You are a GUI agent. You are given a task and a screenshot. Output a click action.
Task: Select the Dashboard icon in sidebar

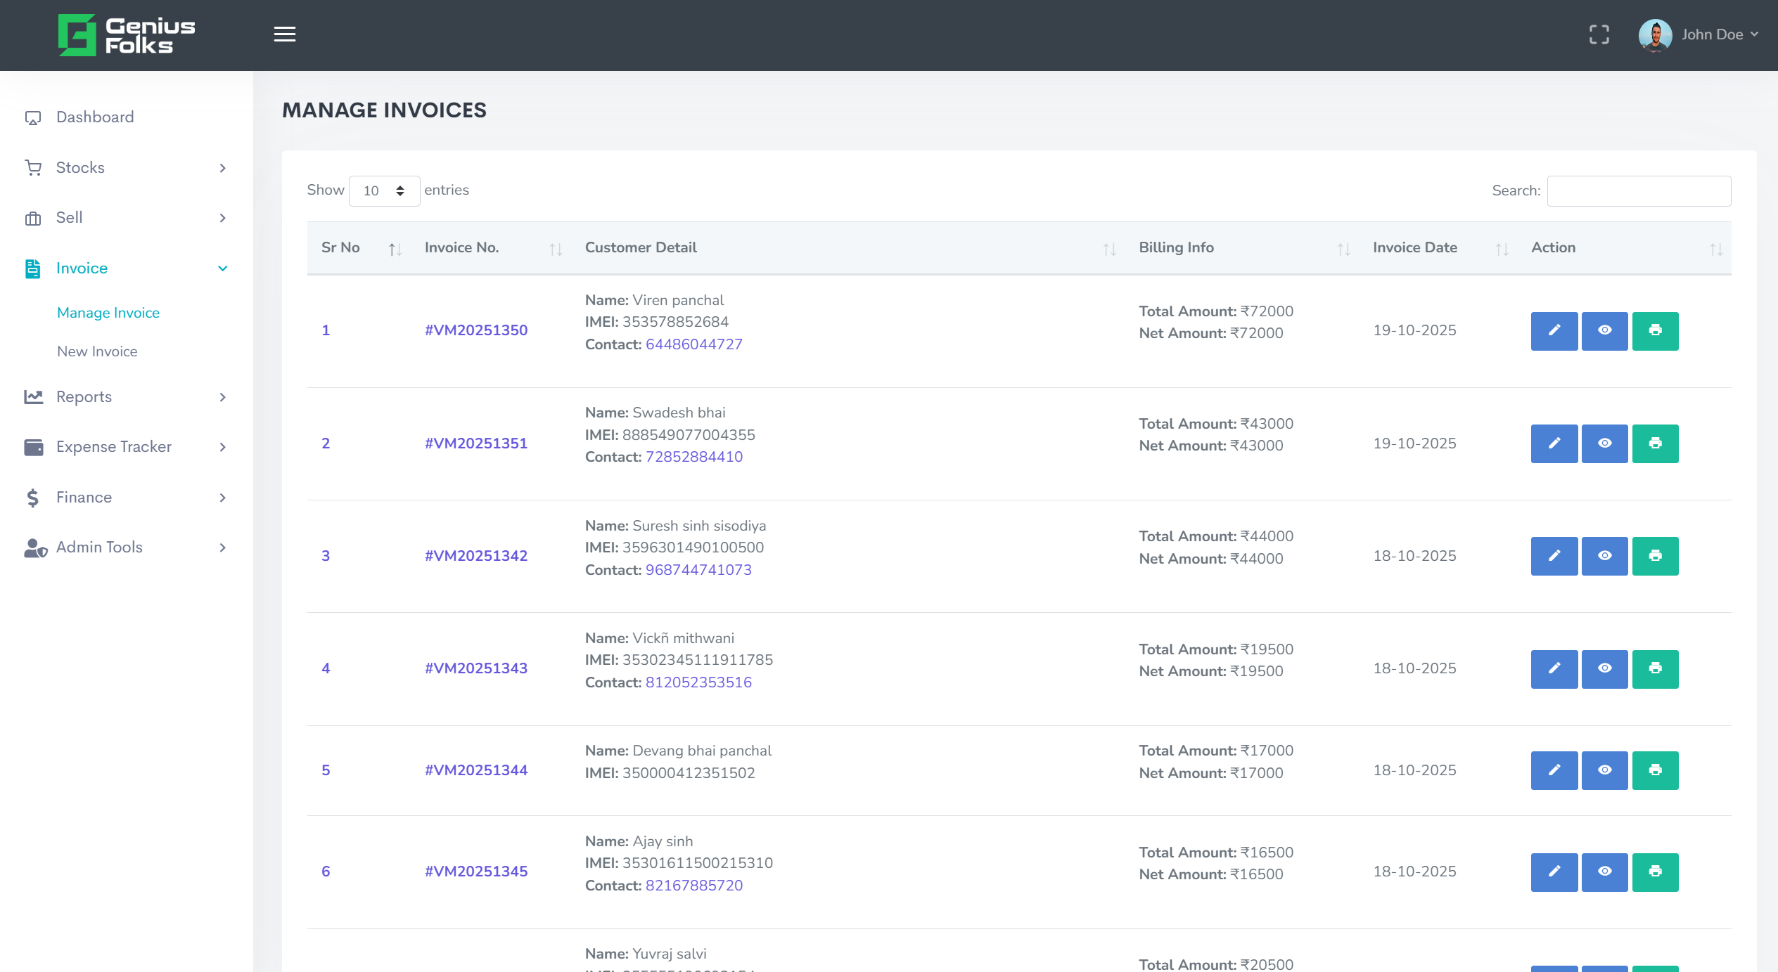pos(33,117)
